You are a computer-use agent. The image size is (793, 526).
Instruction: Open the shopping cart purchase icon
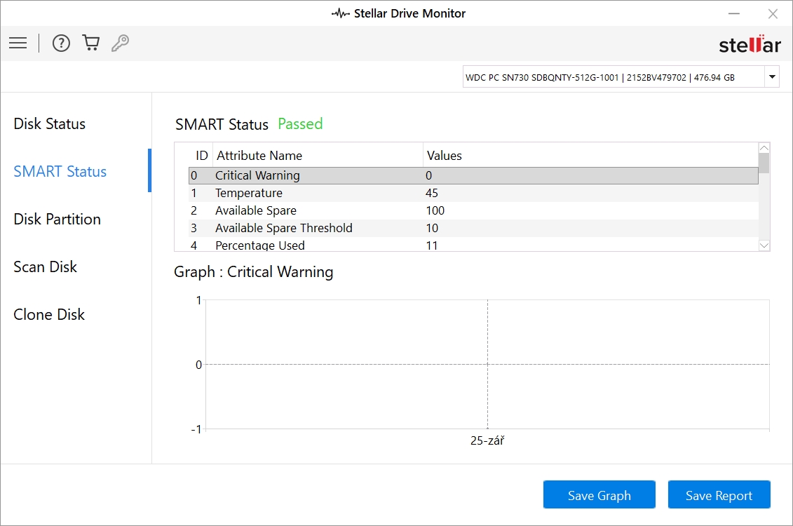pos(91,43)
